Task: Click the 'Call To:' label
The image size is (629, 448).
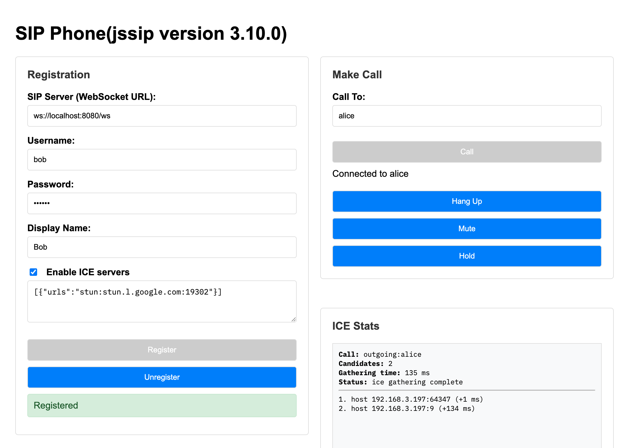Action: 349,97
